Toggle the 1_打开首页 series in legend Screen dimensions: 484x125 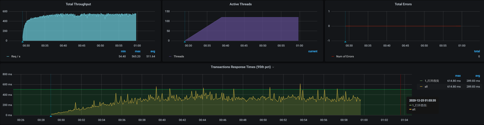[x=432, y=81]
